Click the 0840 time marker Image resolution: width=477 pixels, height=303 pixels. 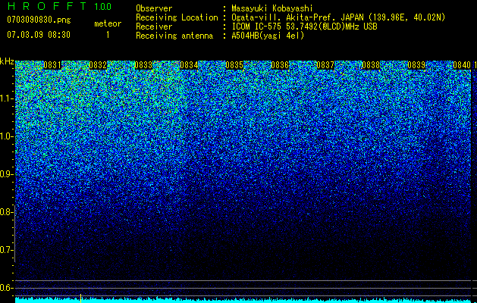coord(462,65)
